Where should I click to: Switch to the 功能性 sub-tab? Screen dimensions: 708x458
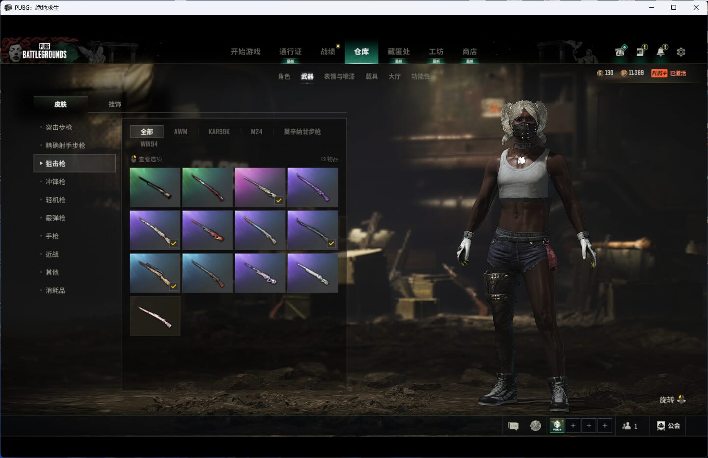[x=421, y=76]
